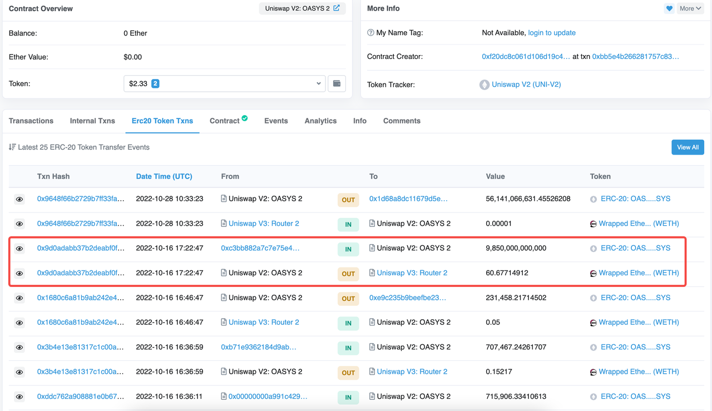Click WETH token icon in the 60.67714912 row
This screenshot has height=411, width=712.
pos(594,274)
